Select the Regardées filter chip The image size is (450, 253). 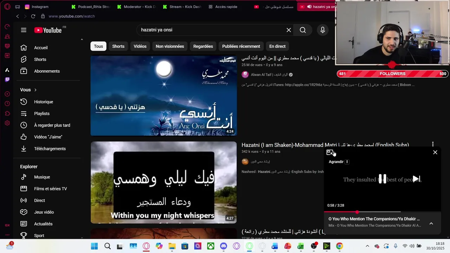pyautogui.click(x=203, y=46)
